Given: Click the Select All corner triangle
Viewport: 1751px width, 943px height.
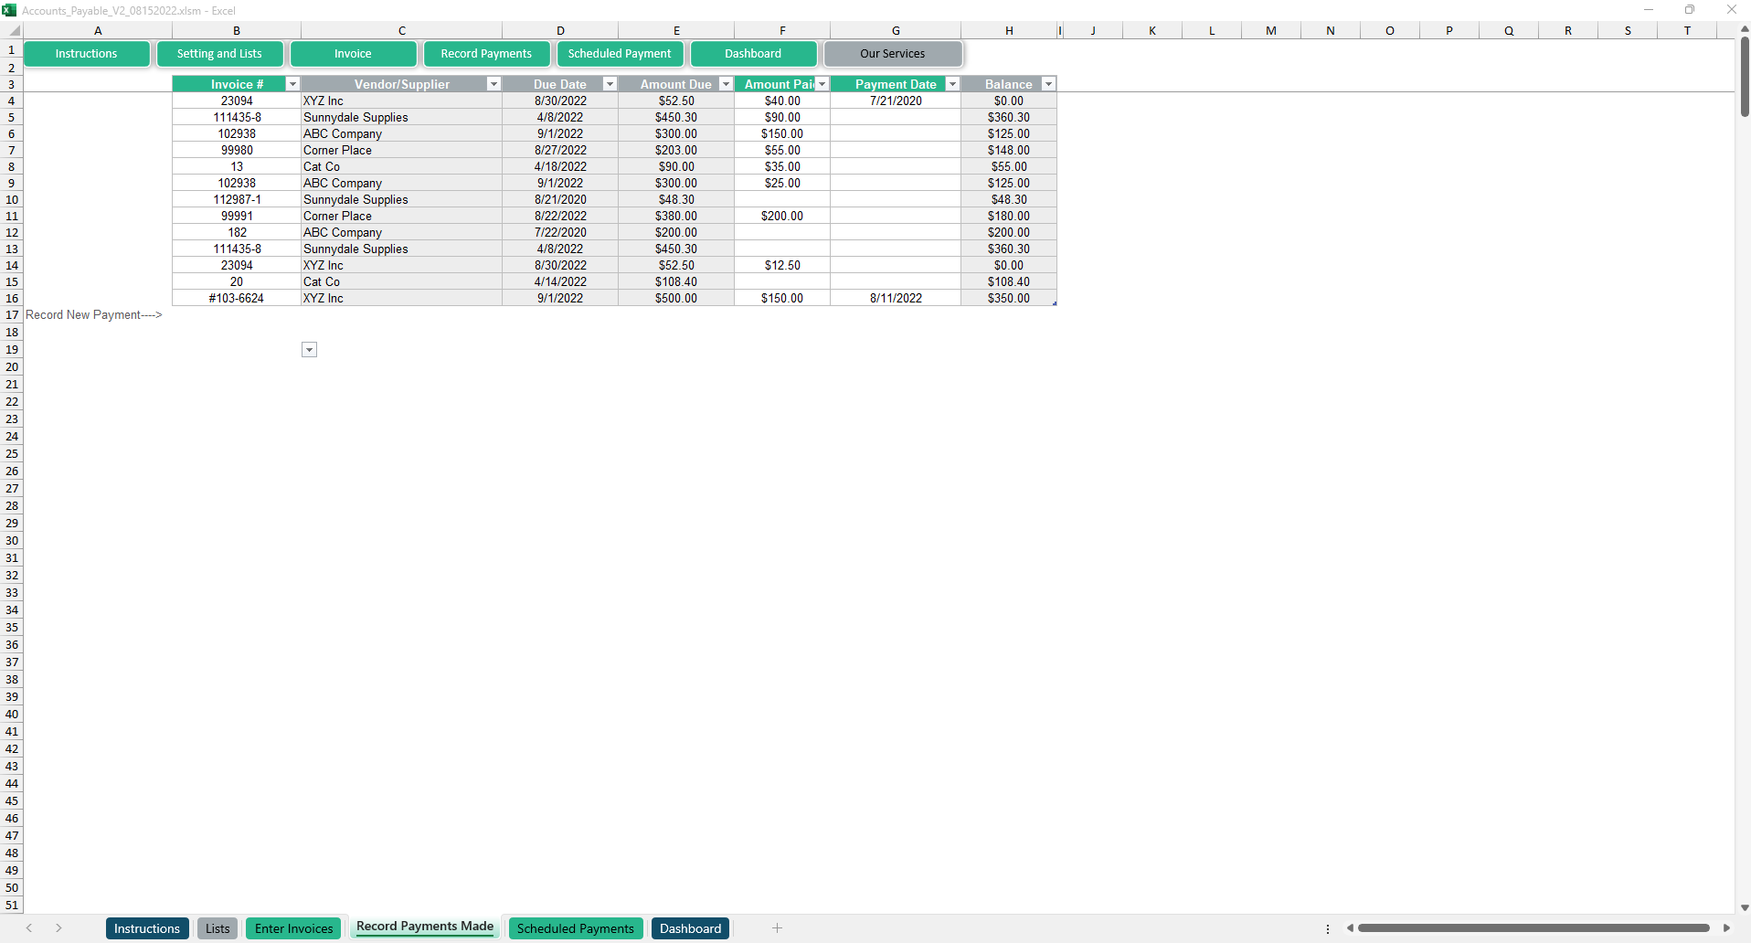Looking at the screenshot, I should (13, 30).
